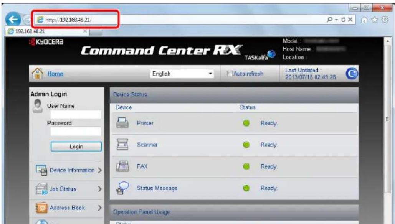Click the Address Book icon
The width and height of the screenshot is (395, 224).
[41, 208]
